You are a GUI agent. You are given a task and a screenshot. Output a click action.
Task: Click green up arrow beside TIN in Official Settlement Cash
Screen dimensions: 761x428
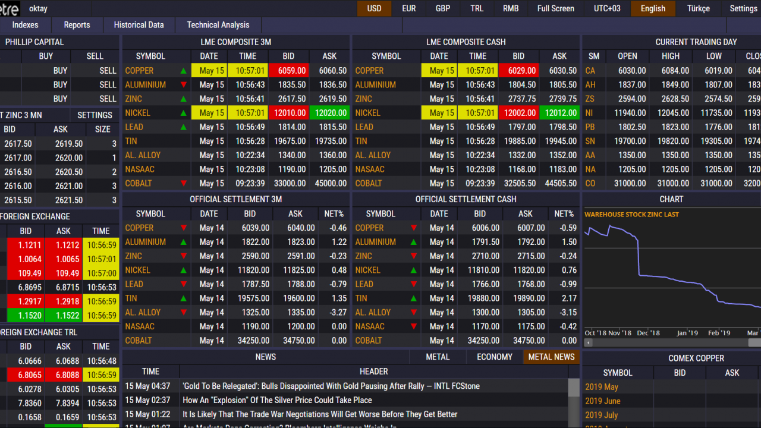coord(414,298)
